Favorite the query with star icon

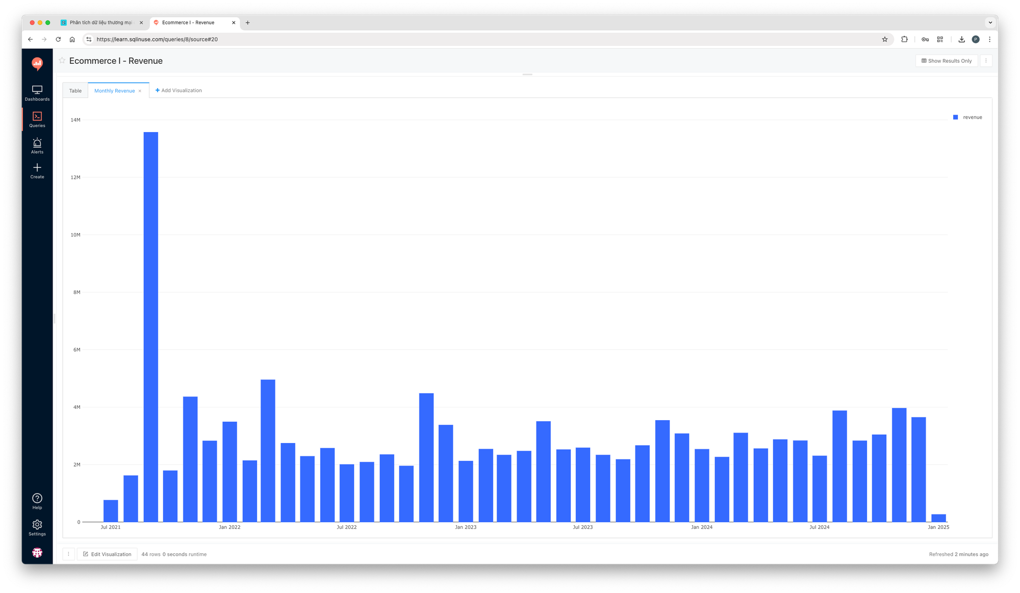click(x=62, y=61)
